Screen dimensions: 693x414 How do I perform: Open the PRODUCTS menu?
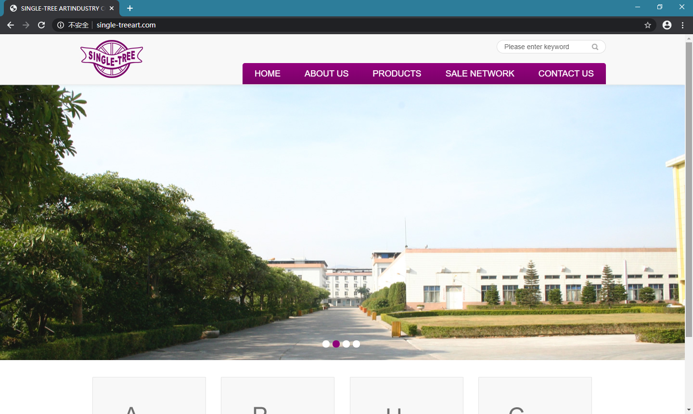(397, 74)
